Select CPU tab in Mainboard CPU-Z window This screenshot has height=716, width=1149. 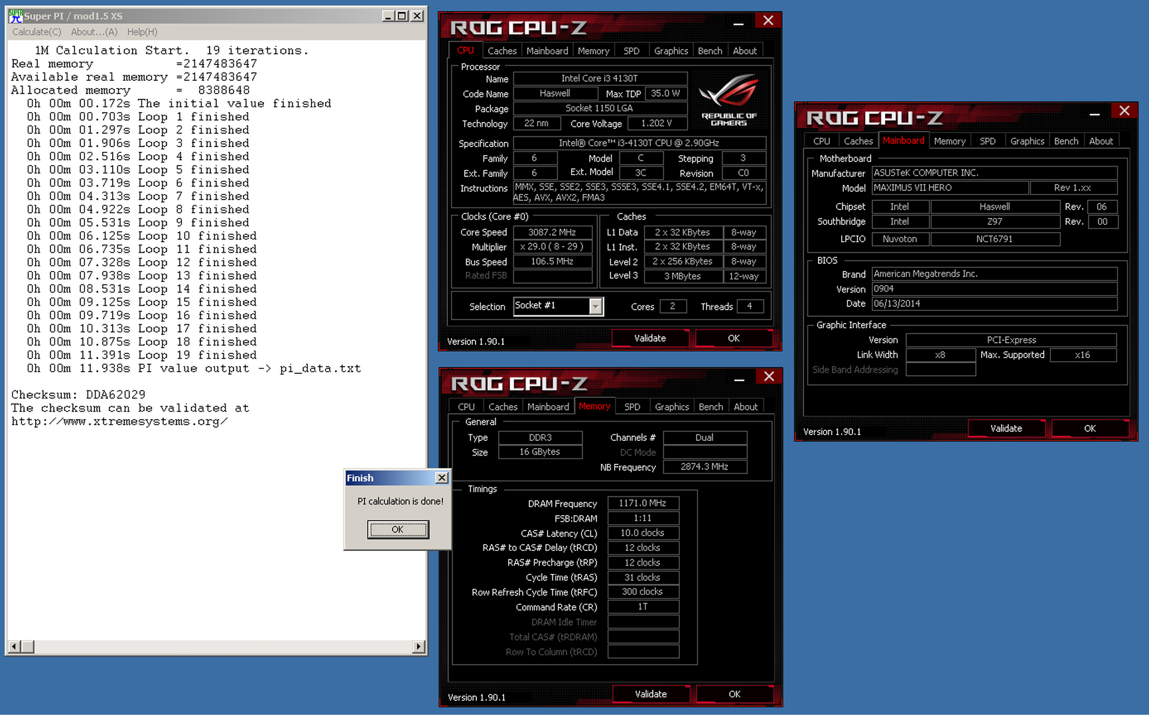coord(821,141)
